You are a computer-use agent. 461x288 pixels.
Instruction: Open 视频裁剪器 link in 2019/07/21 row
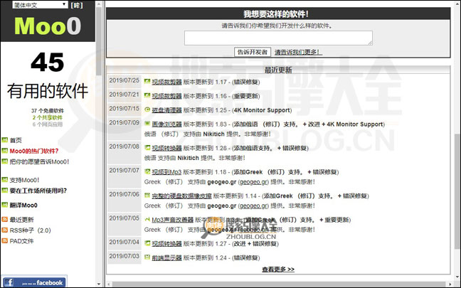(x=166, y=96)
